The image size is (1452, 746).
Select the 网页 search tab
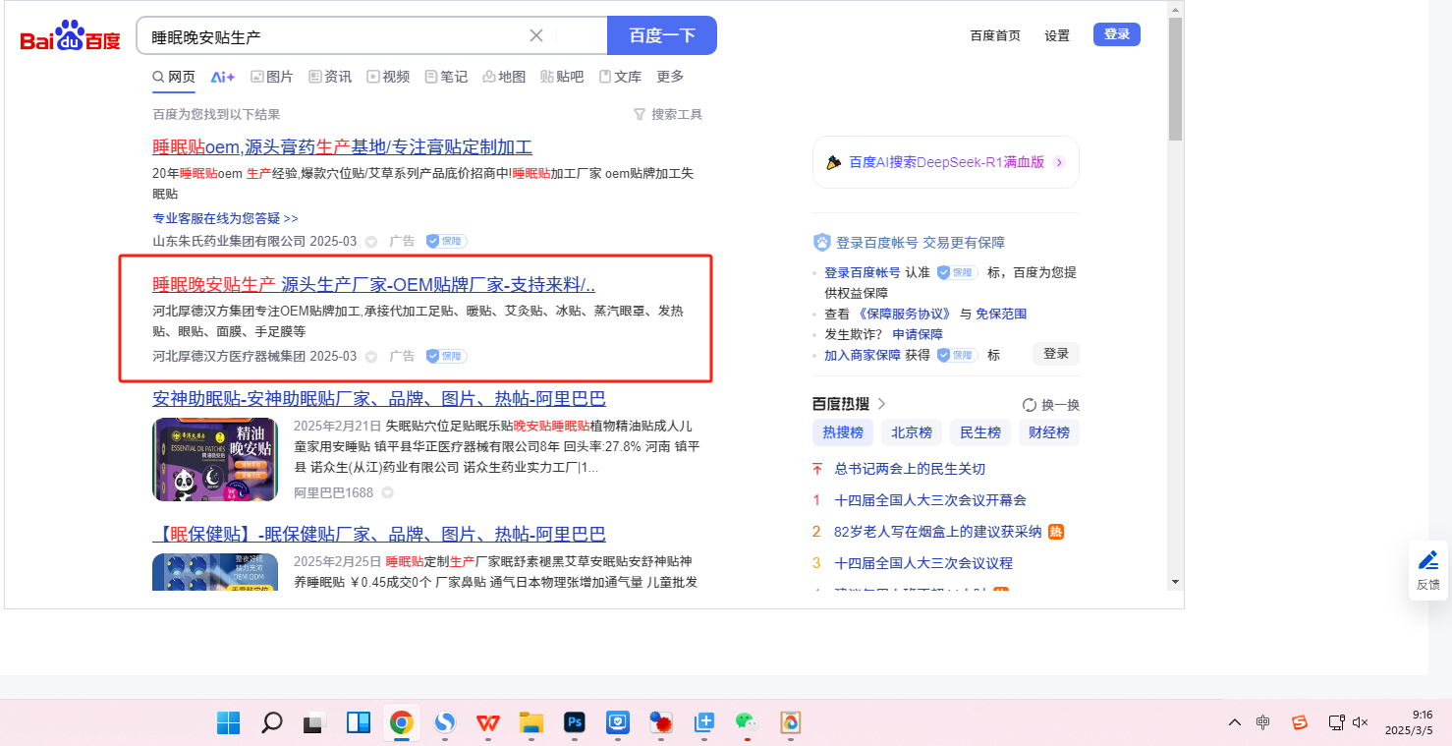pos(174,77)
